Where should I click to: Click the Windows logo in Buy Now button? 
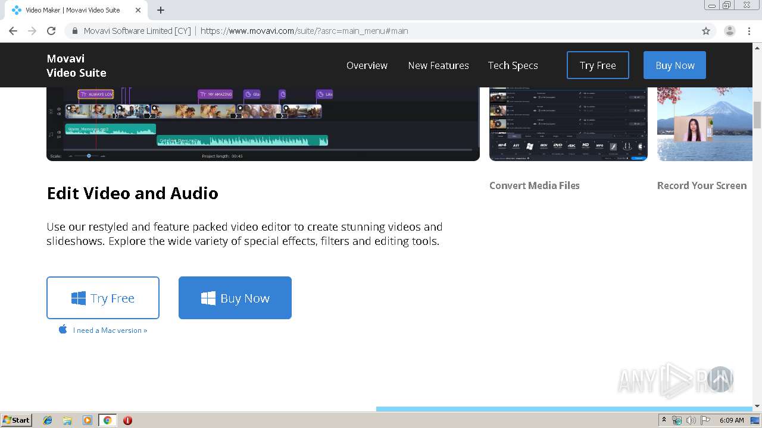click(208, 298)
